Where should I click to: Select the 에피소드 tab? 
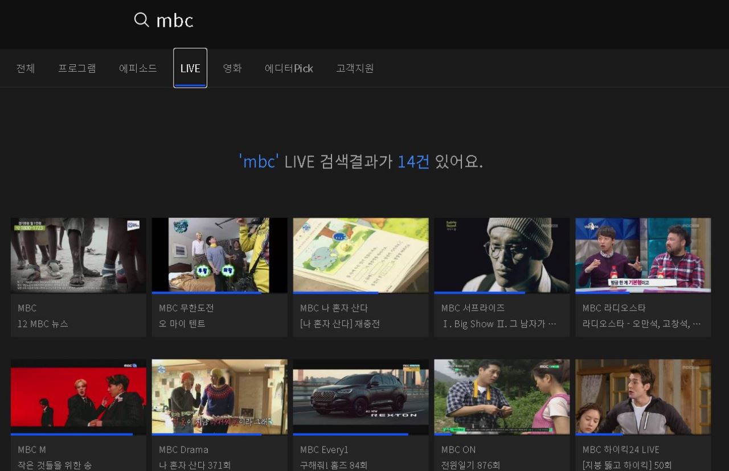(138, 68)
